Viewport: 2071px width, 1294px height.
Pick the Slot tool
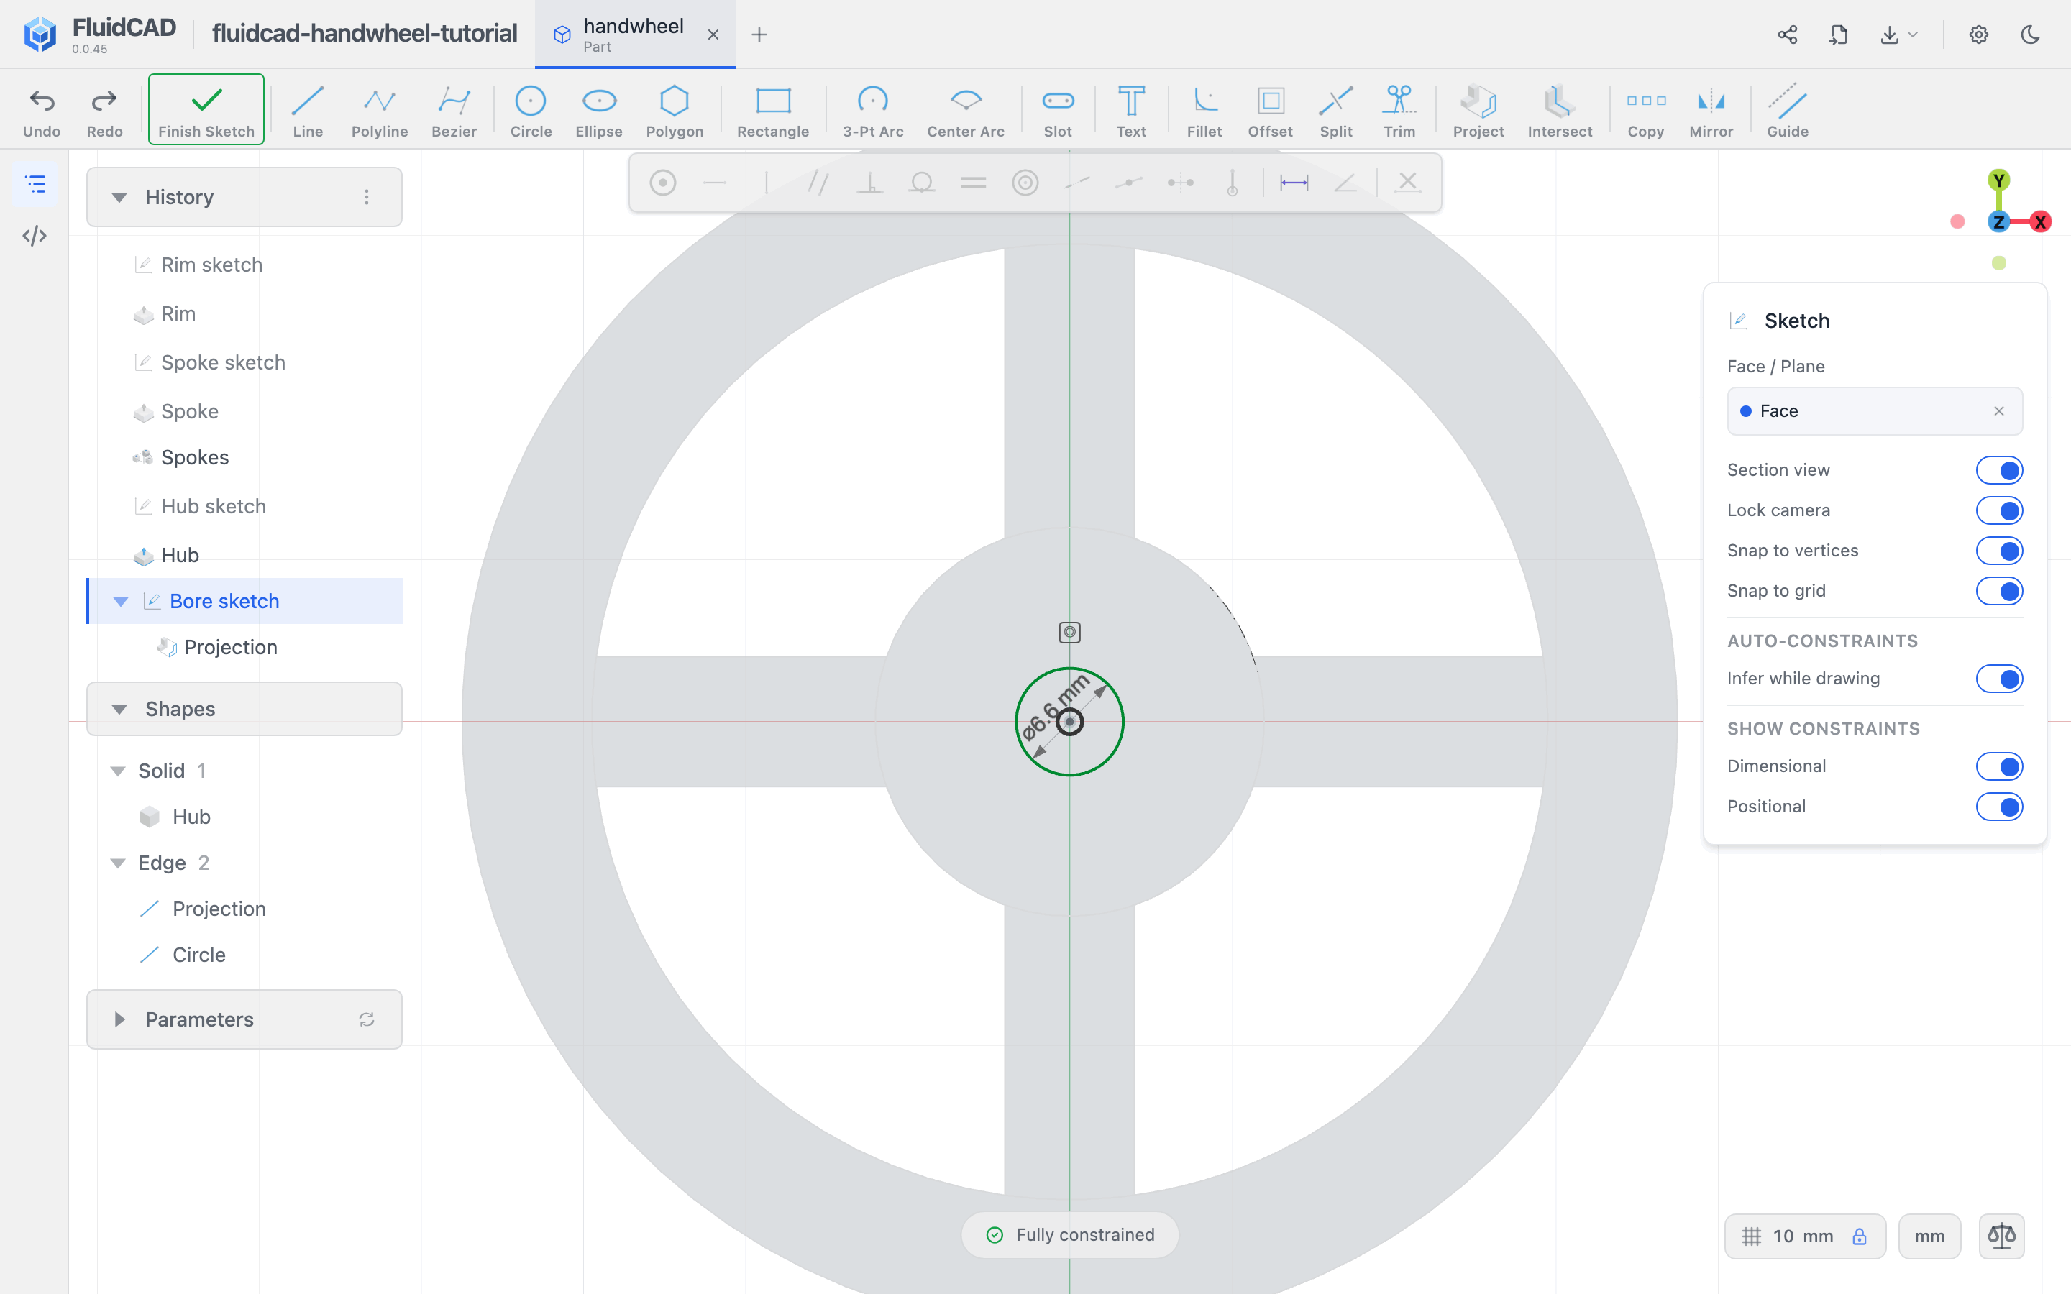click(1058, 111)
